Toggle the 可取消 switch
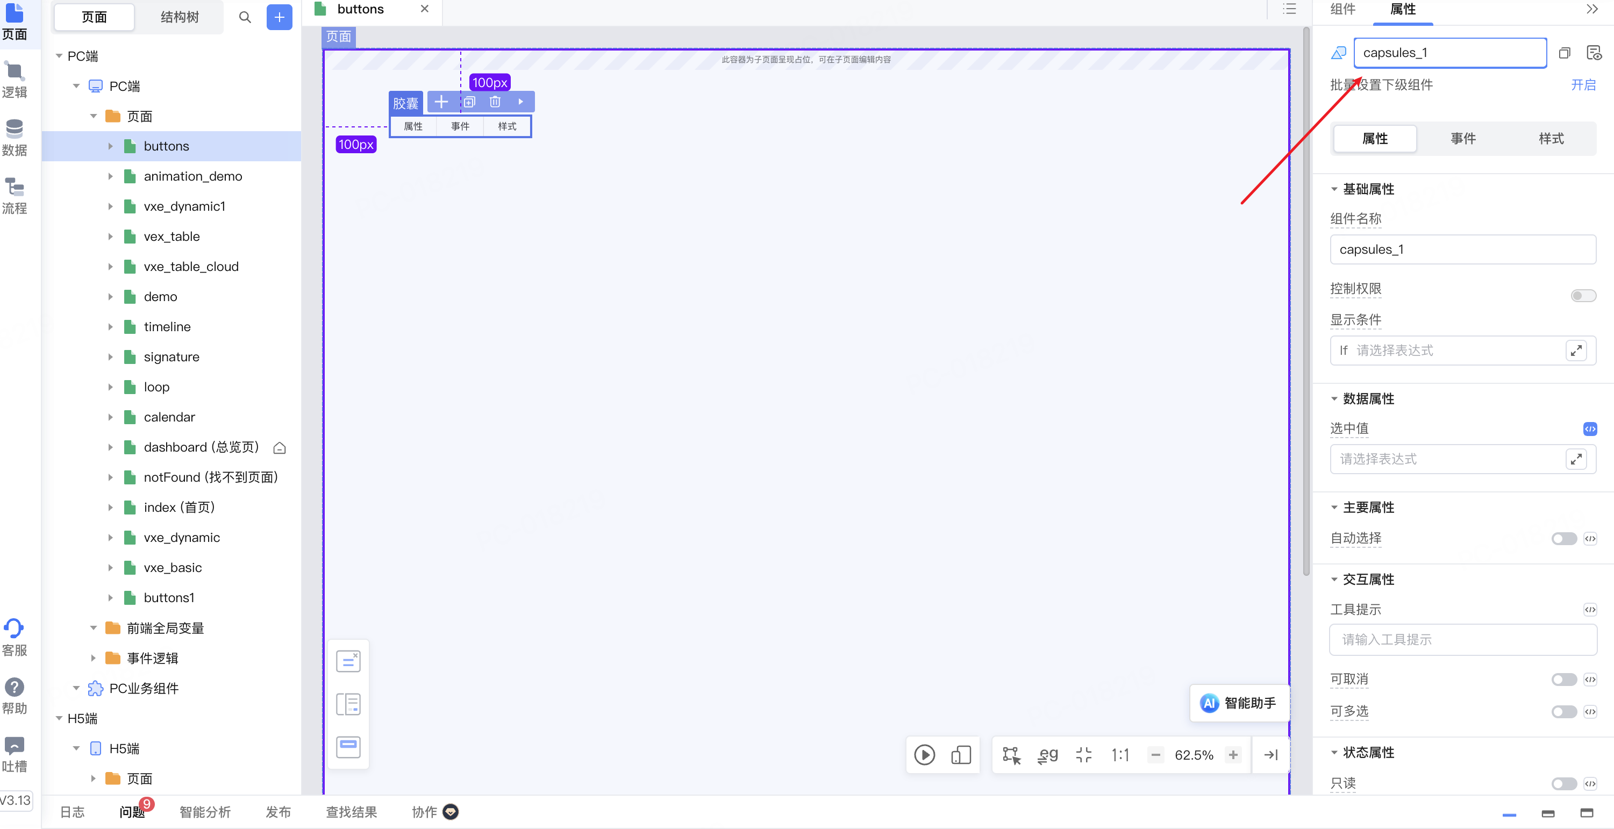The height and width of the screenshot is (829, 1614). pos(1564,680)
